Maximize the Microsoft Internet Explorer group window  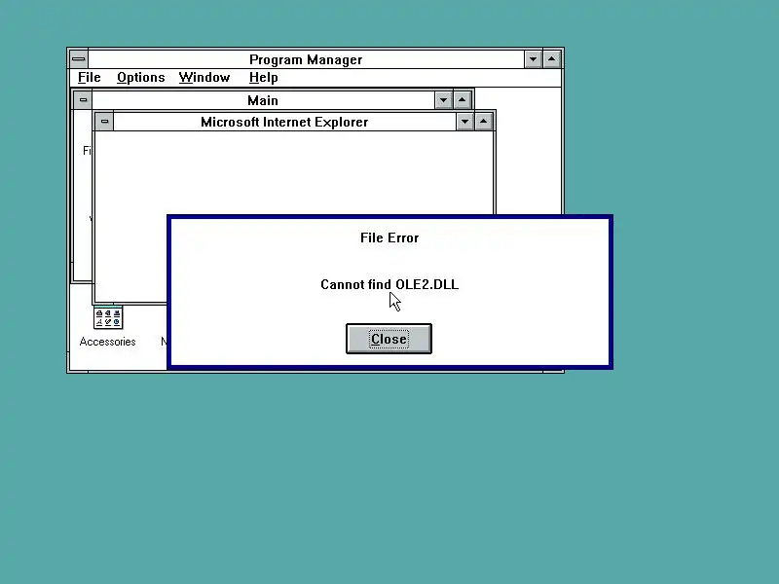[483, 121]
